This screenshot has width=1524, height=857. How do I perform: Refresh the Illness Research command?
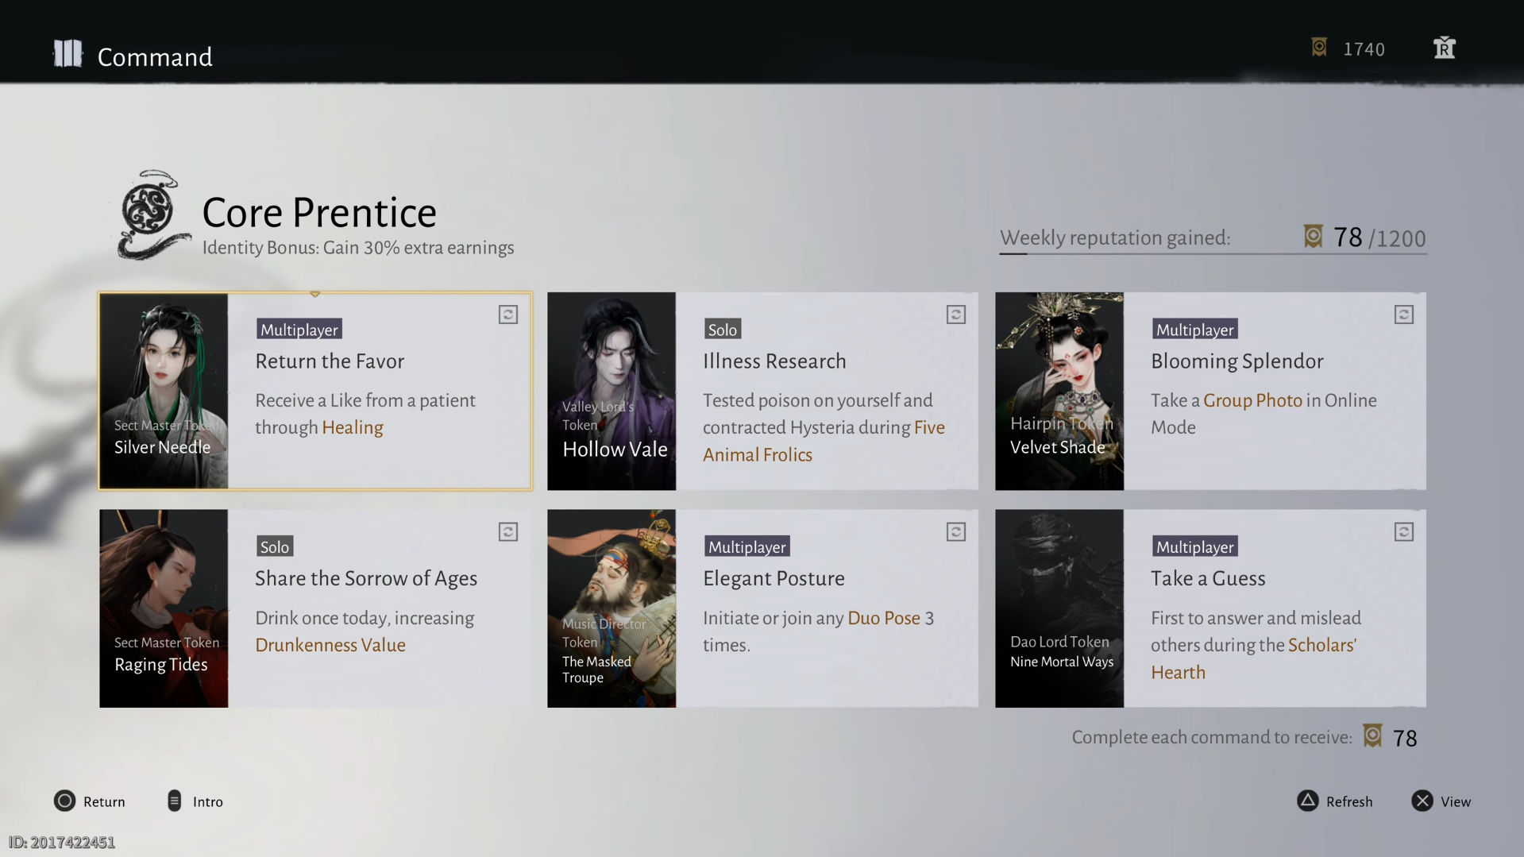pos(956,315)
